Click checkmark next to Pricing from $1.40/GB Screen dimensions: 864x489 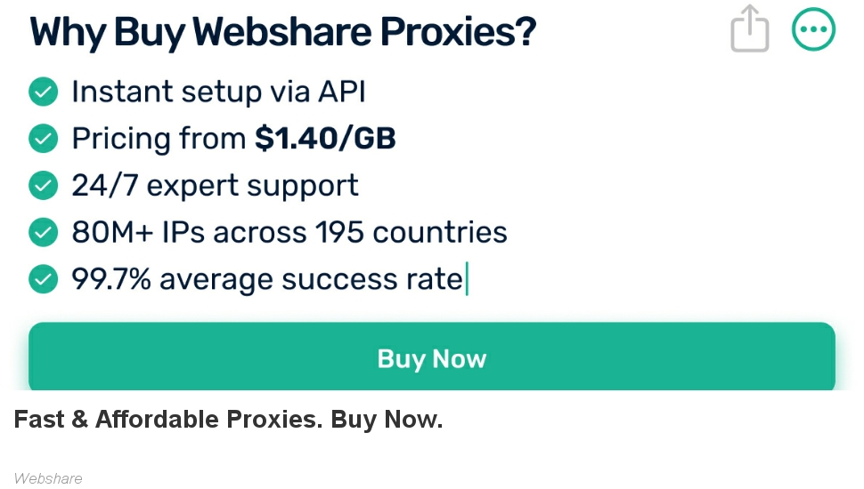click(43, 139)
